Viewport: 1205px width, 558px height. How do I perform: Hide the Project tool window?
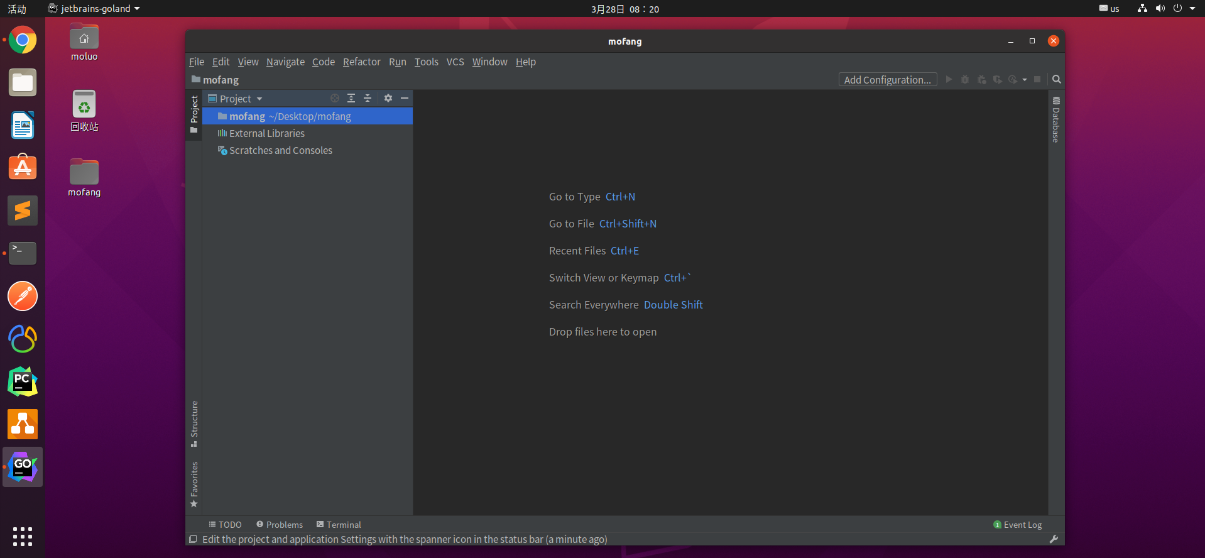pos(405,98)
